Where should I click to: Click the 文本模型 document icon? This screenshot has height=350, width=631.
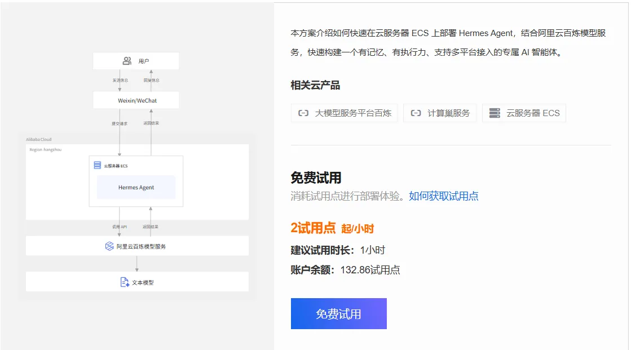point(125,282)
